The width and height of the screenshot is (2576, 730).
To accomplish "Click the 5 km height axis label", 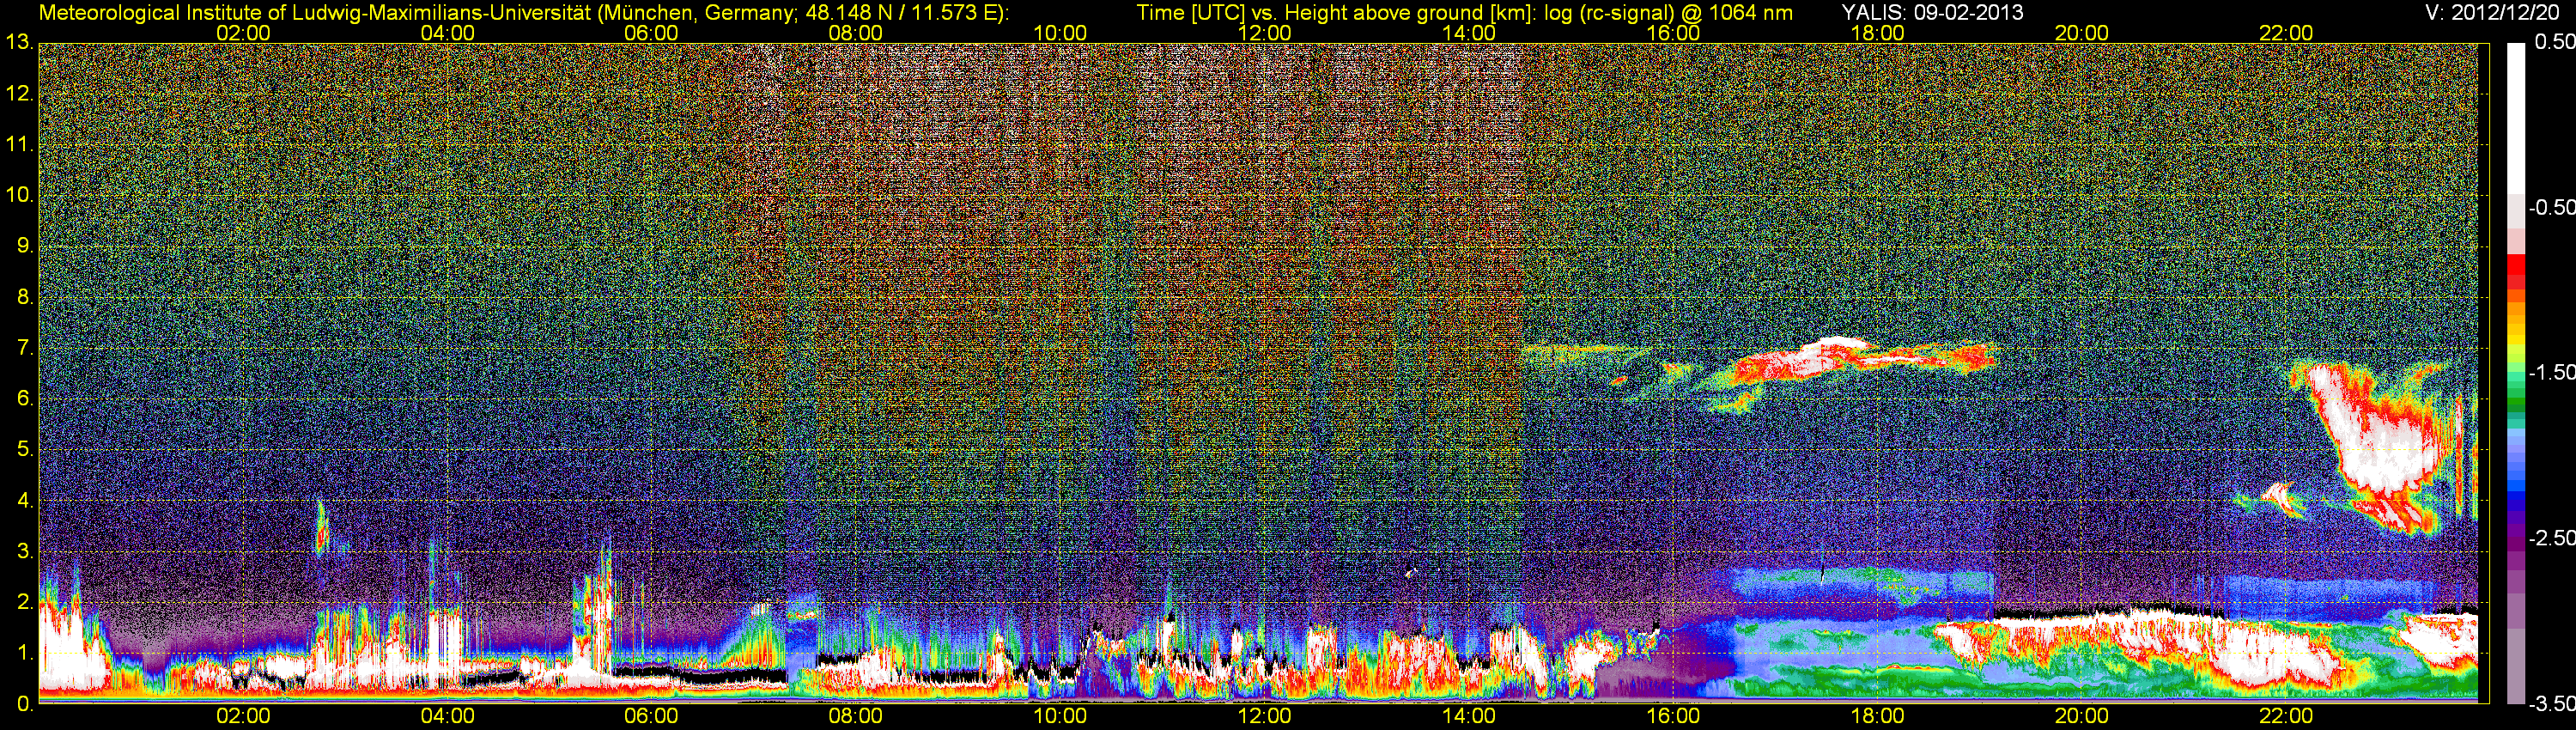I will [25, 449].
